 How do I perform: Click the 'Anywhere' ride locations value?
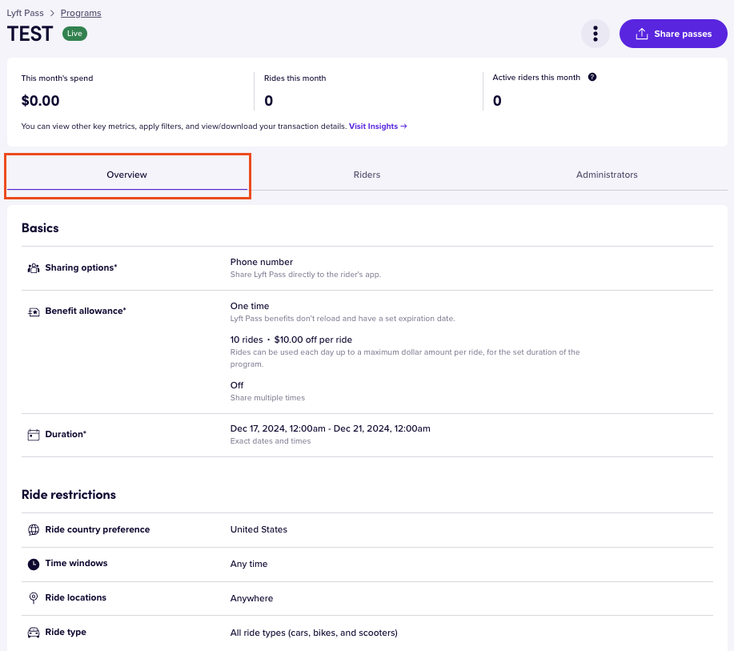click(251, 598)
